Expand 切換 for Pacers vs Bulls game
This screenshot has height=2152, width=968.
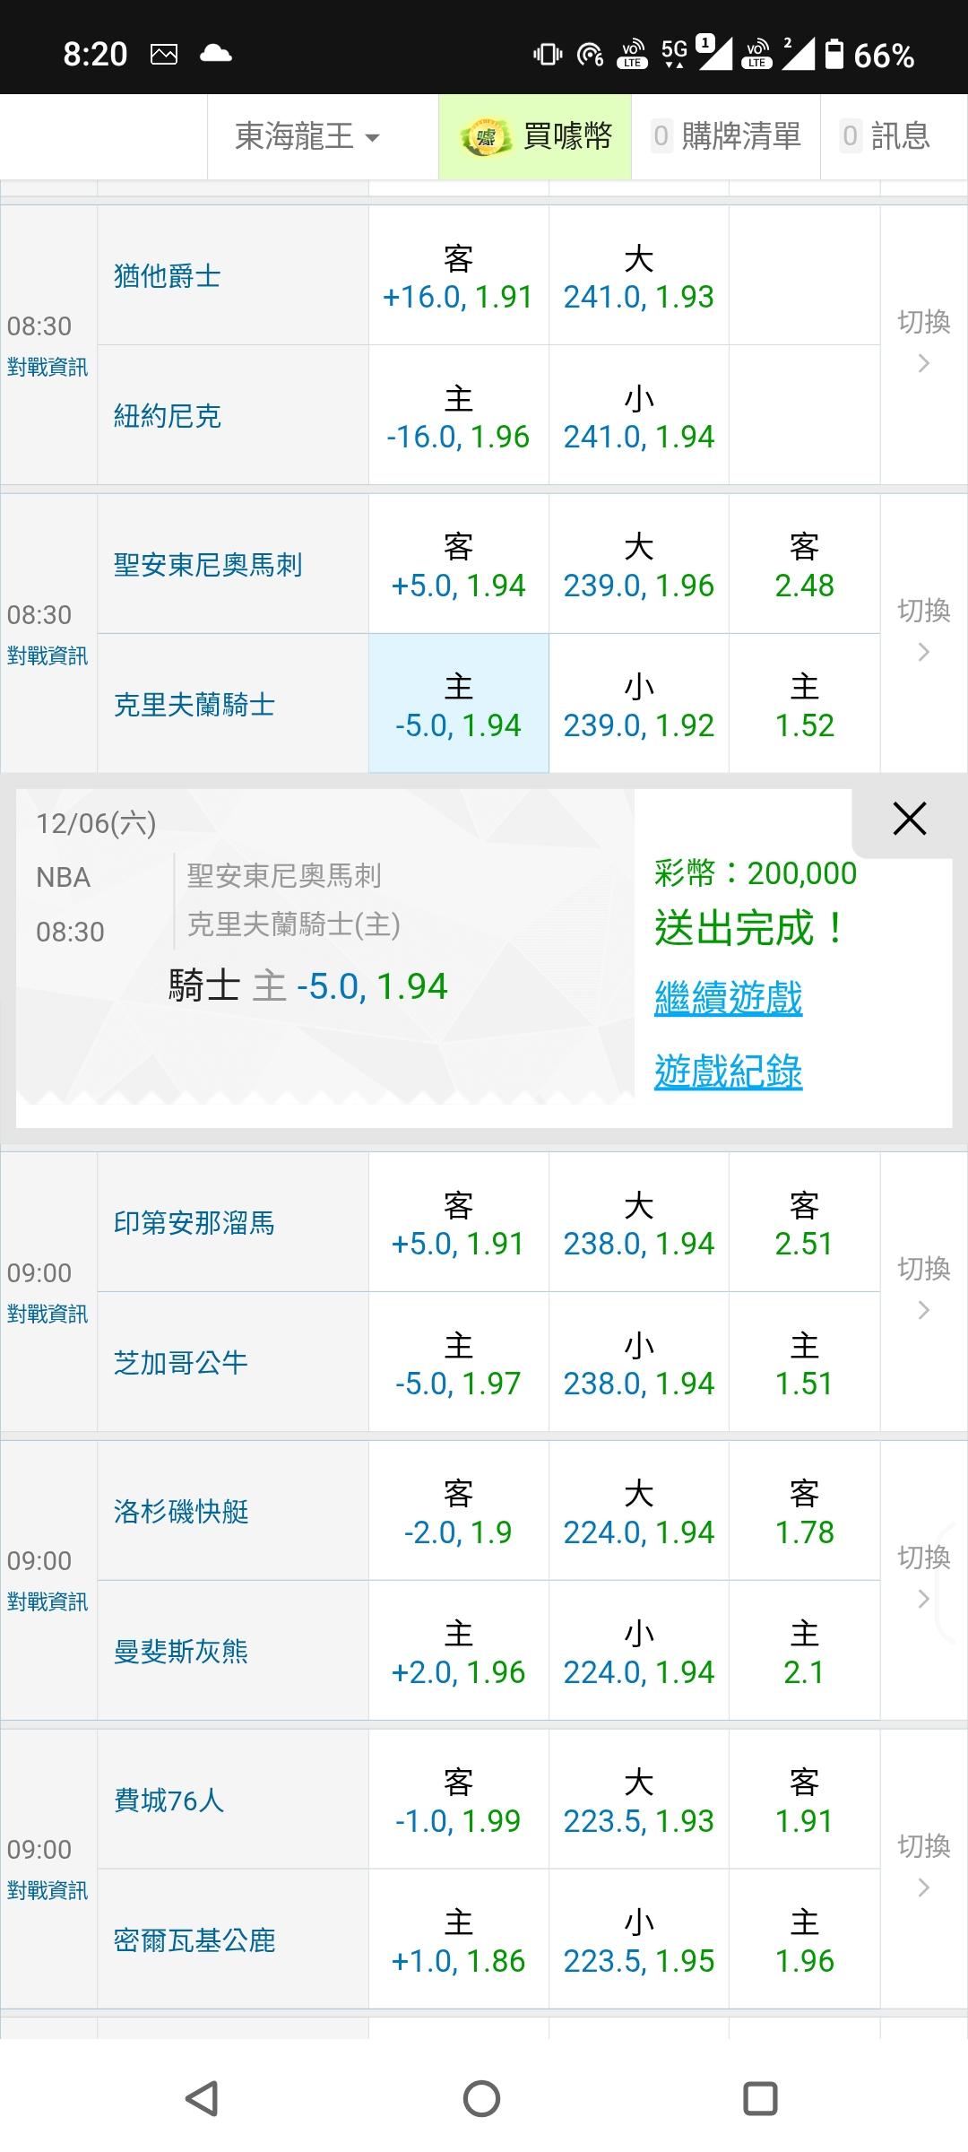click(923, 1289)
